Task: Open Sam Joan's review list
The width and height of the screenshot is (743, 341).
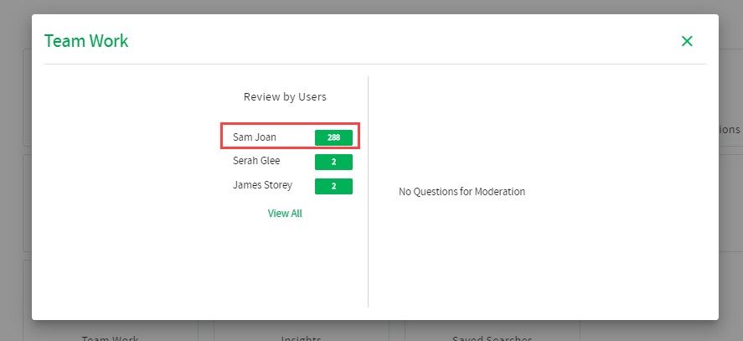Action: [255, 137]
